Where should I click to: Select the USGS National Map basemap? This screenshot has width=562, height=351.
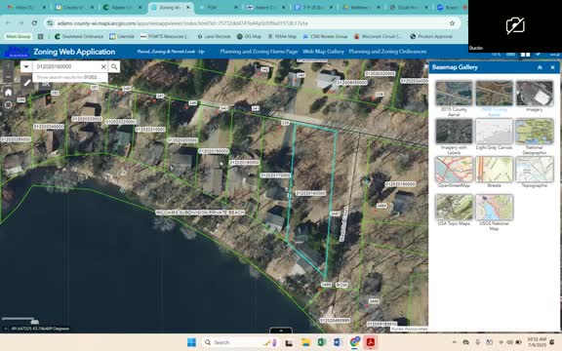coord(495,213)
